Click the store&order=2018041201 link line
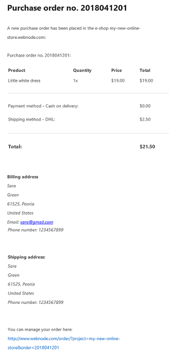Viewport: 180px width, 355px height. (x=34, y=347)
